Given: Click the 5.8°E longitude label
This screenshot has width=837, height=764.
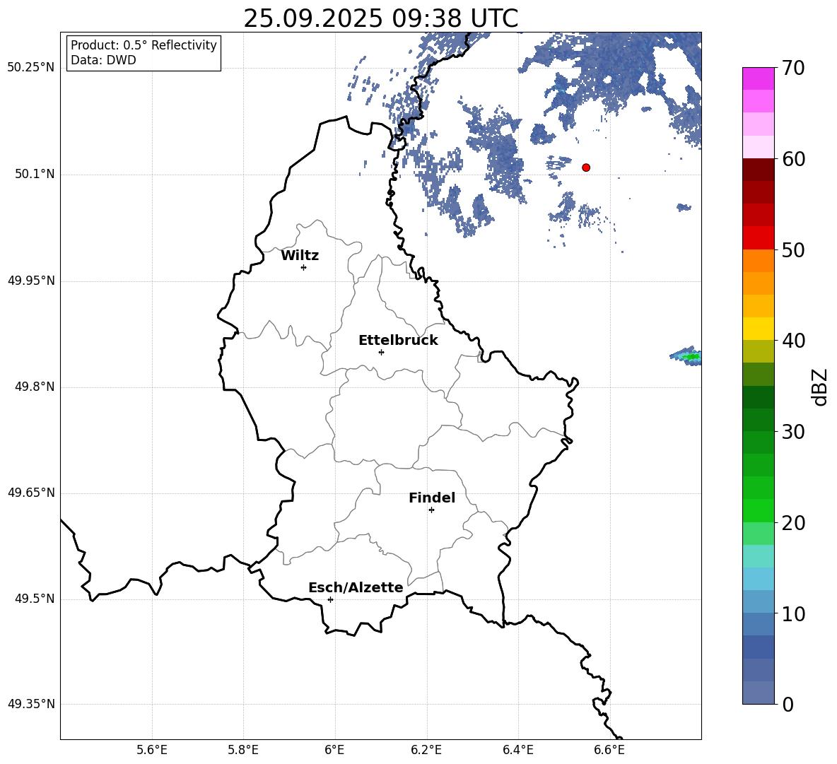Looking at the screenshot, I should point(243,750).
